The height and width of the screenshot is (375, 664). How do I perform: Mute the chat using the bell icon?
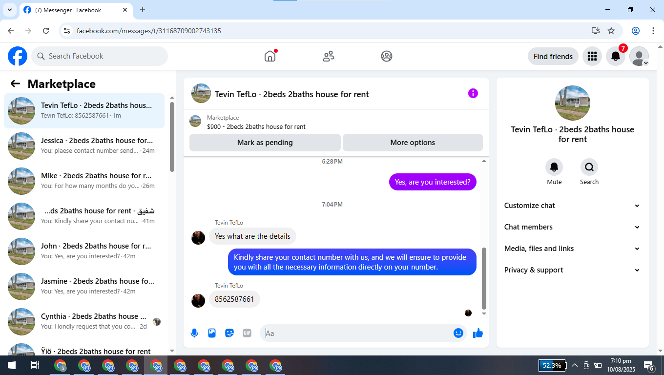(554, 167)
